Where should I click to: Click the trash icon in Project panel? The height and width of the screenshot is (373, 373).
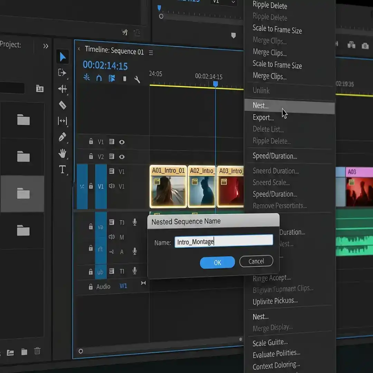37,351
